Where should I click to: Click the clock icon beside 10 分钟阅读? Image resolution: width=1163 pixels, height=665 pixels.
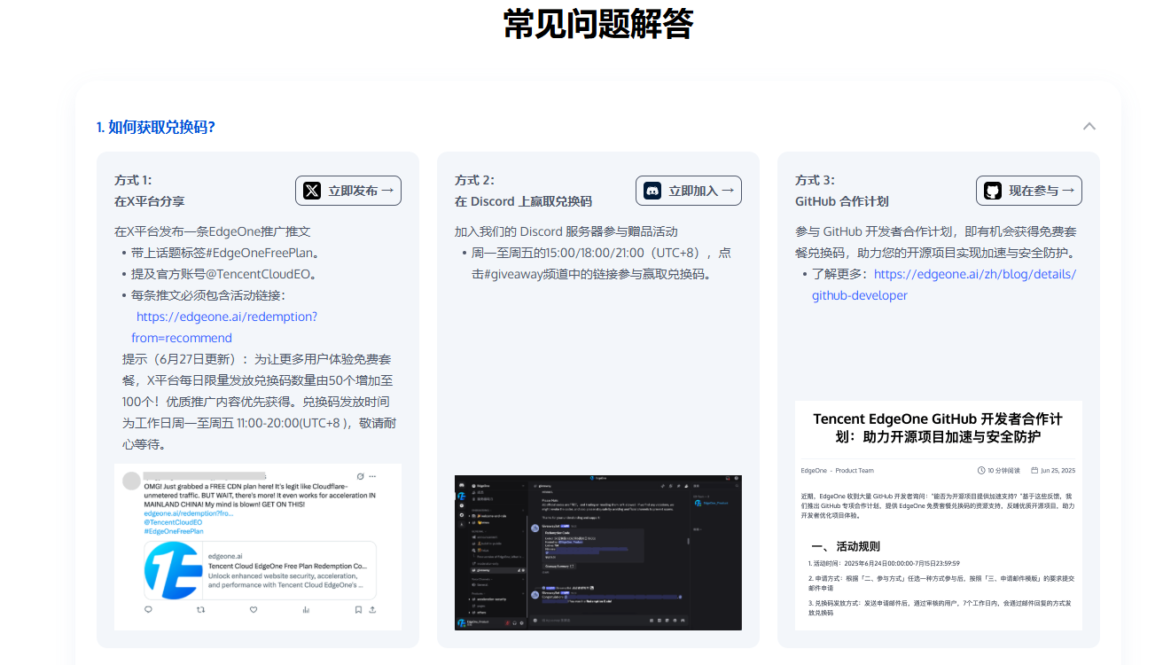981,471
